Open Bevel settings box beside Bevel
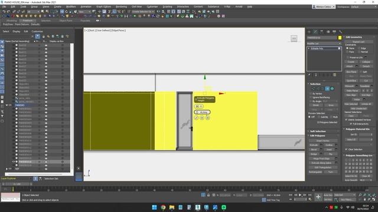The height and width of the screenshot is (212, 378). [x=321, y=150]
